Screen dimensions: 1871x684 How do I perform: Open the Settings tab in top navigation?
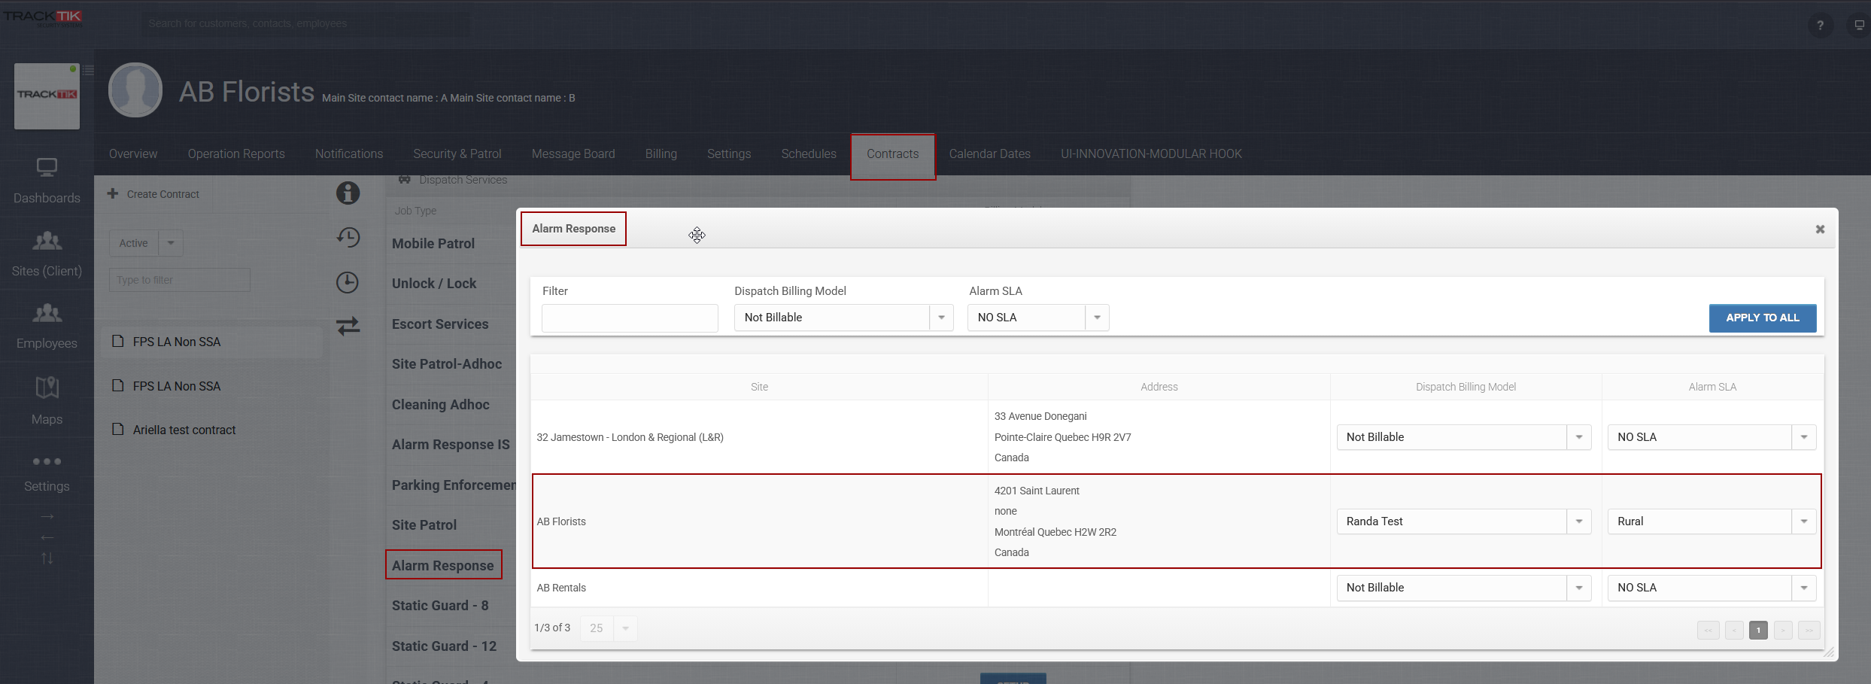(x=729, y=154)
